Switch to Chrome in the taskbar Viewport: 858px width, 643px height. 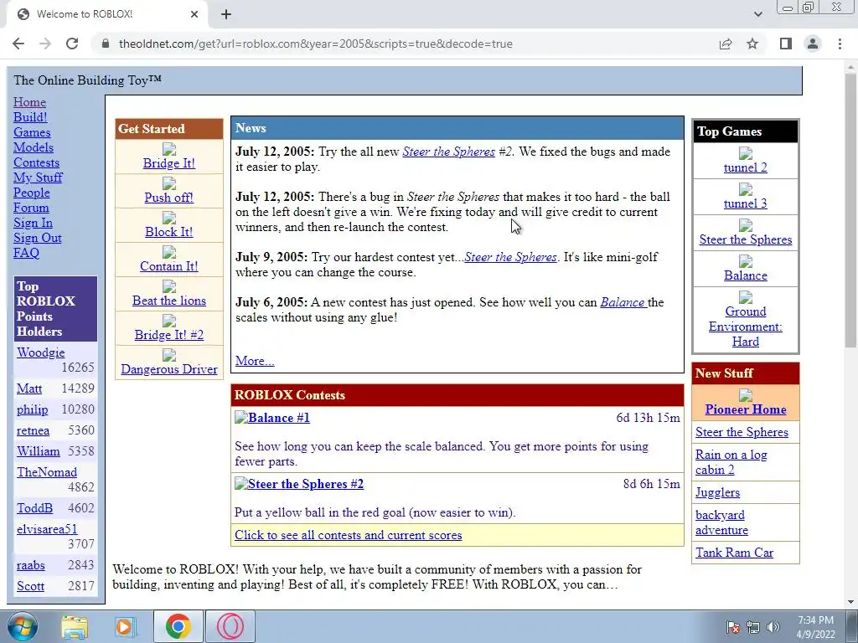pos(178,626)
